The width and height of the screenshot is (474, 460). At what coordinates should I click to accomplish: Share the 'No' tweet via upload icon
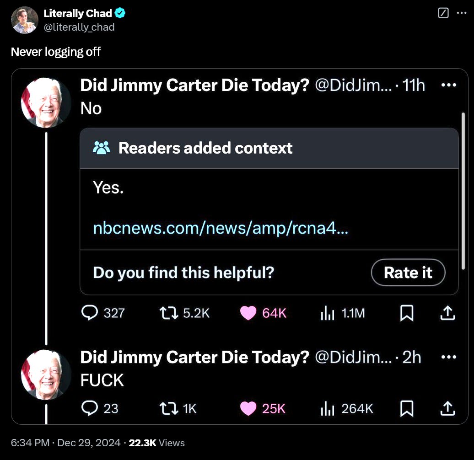(x=447, y=313)
